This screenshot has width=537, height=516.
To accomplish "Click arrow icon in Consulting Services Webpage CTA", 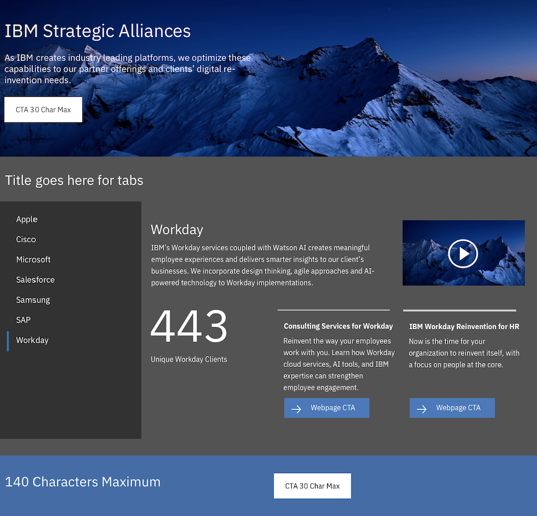I will point(296,409).
